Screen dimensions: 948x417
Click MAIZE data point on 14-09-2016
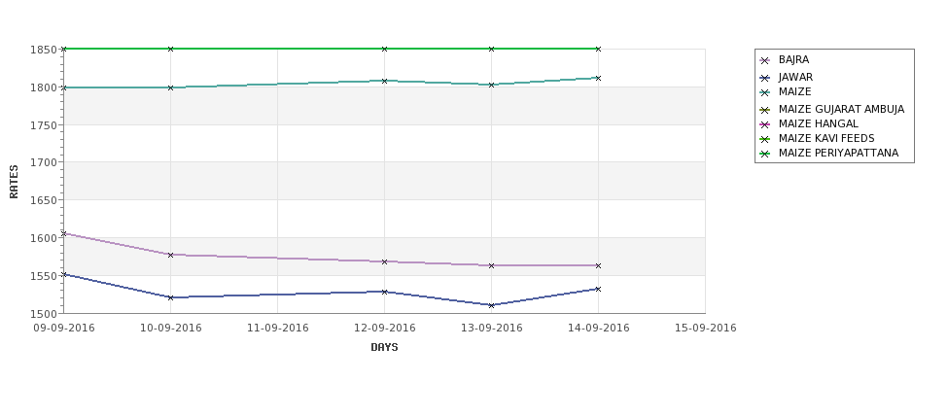(x=598, y=78)
